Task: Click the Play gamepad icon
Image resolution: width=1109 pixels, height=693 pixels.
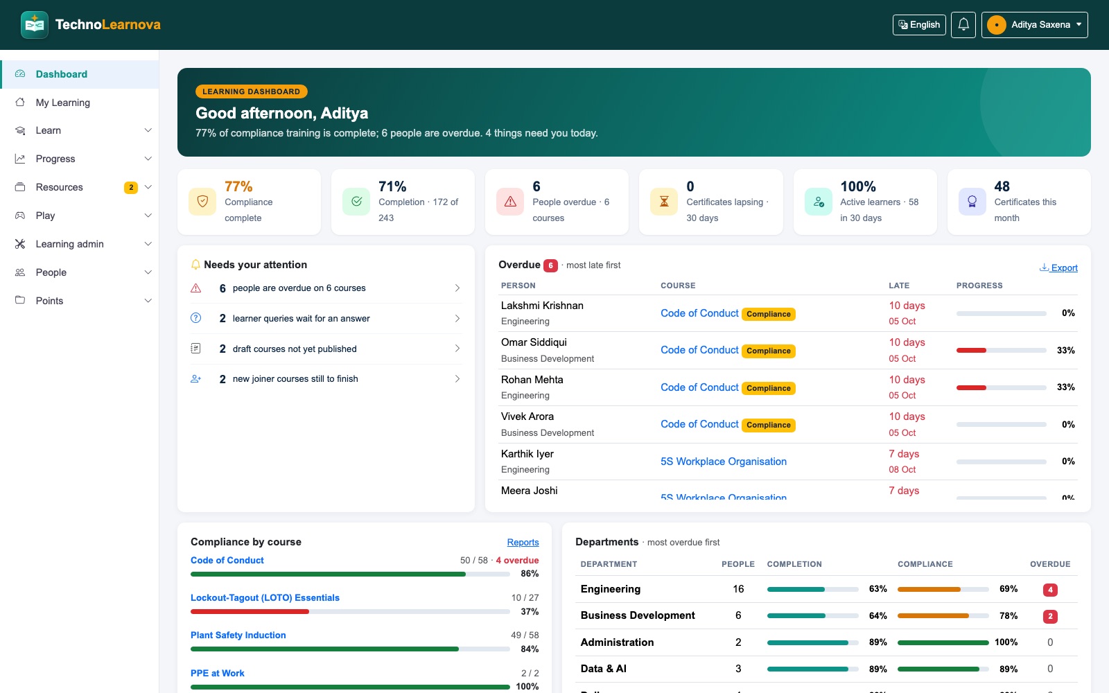Action: pos(20,216)
